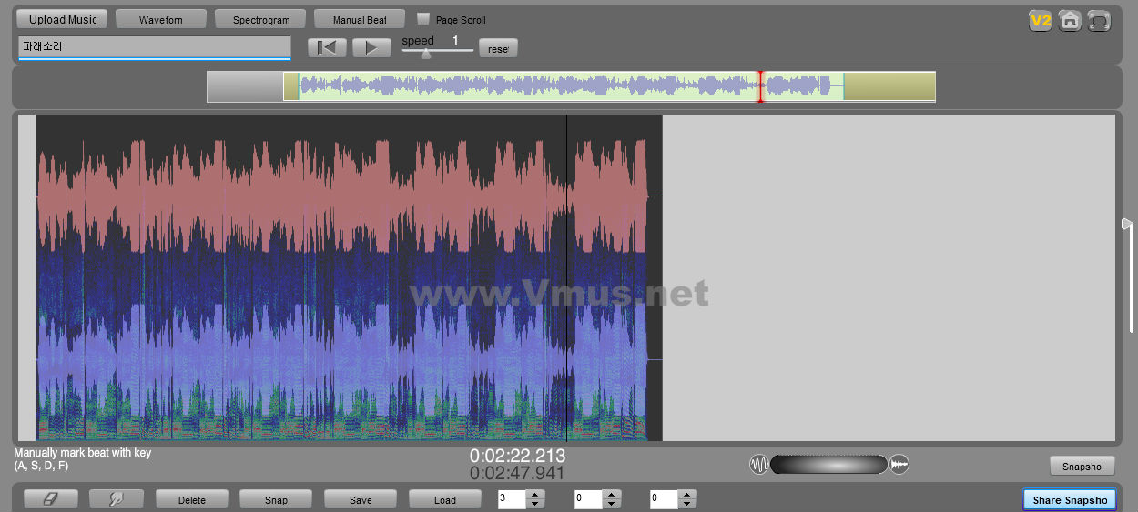Image resolution: width=1138 pixels, height=512 pixels.
Task: Click the thin waveform icon left of gradient
Action: [x=758, y=465]
